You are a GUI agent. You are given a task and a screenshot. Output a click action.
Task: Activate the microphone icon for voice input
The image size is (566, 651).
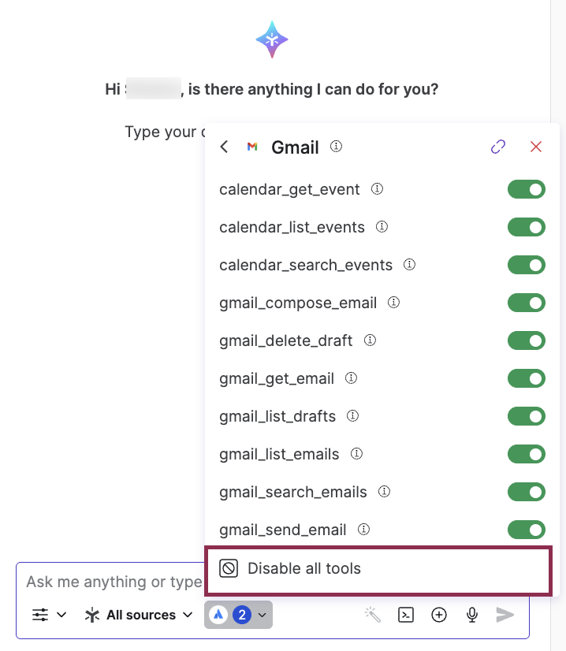(471, 615)
